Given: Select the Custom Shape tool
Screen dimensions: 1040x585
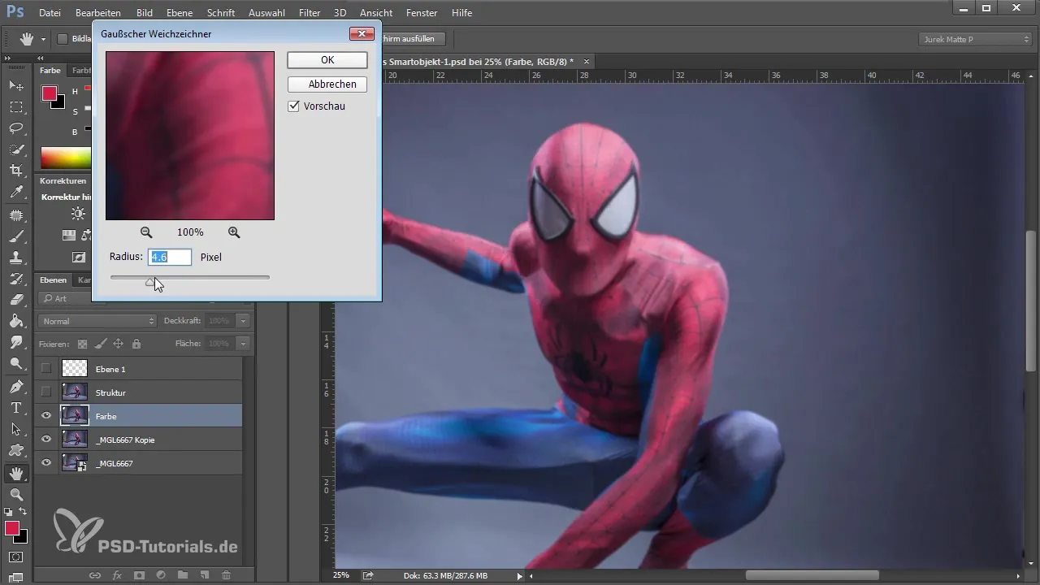Looking at the screenshot, I should point(15,449).
